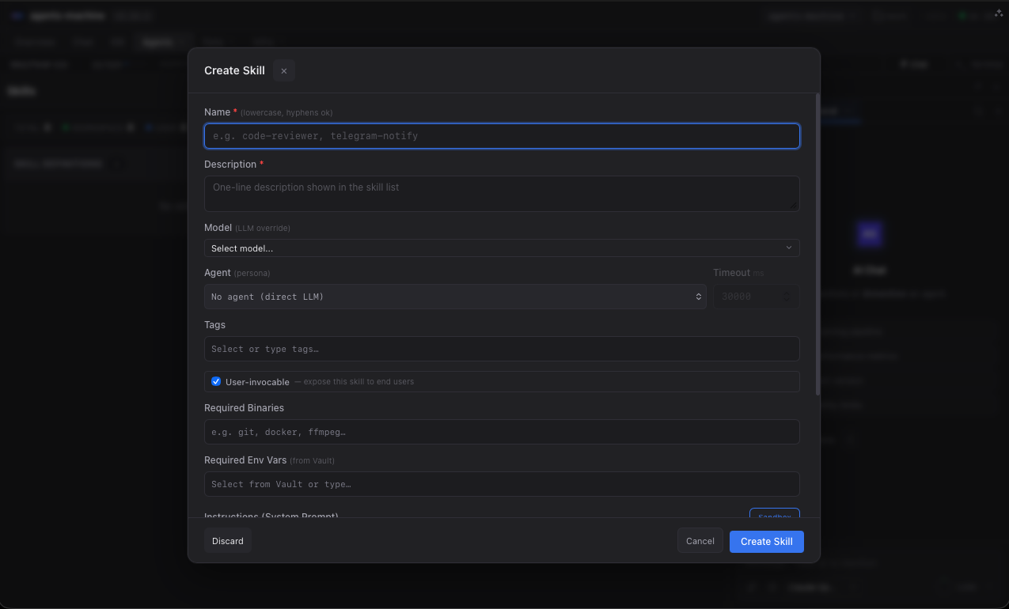Open the No agent (direct LLM) selector
The image size is (1009, 609).
click(x=455, y=297)
